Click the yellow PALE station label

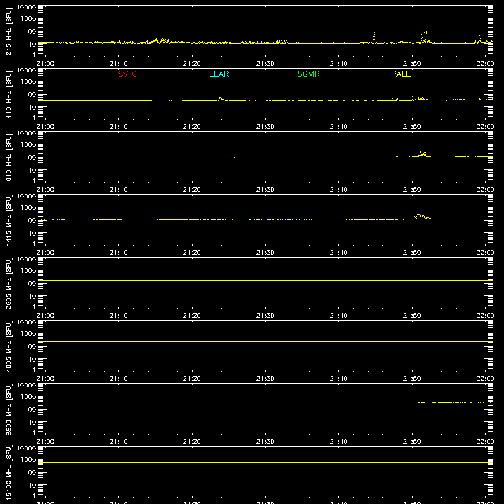[401, 74]
